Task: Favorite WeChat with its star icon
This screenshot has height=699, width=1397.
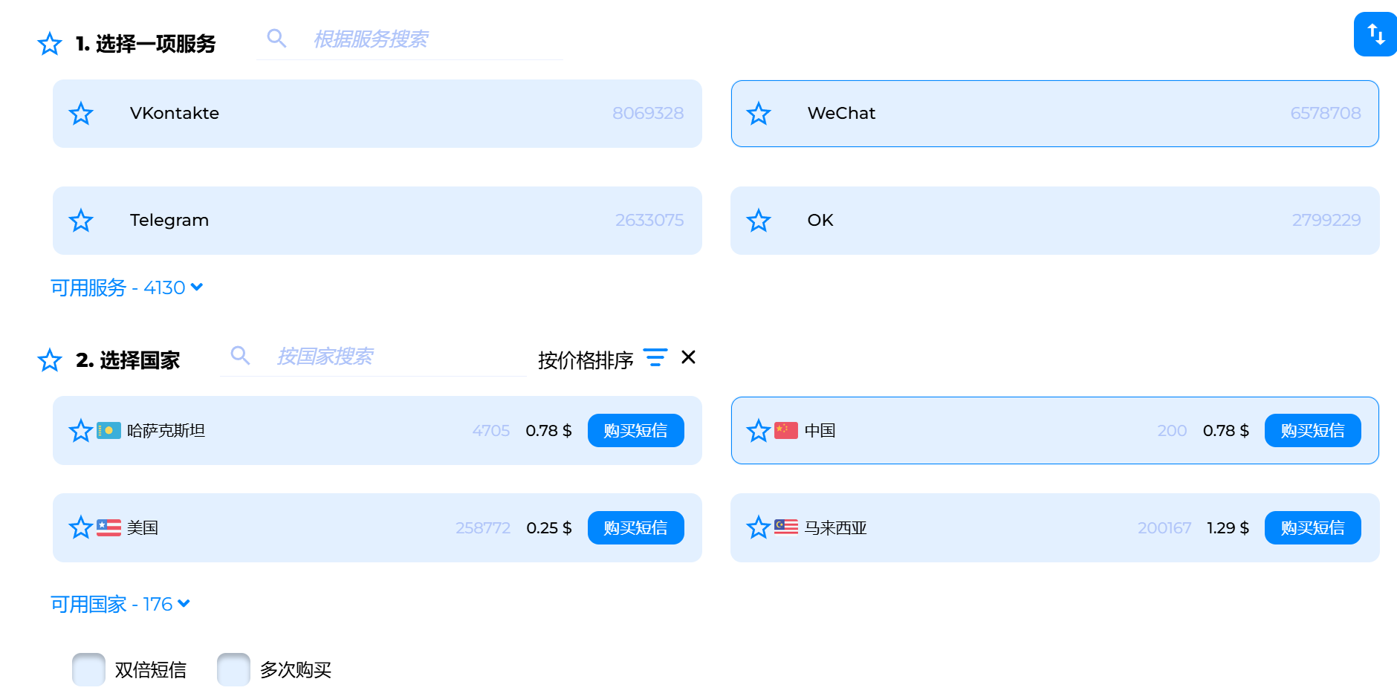Action: [x=759, y=114]
